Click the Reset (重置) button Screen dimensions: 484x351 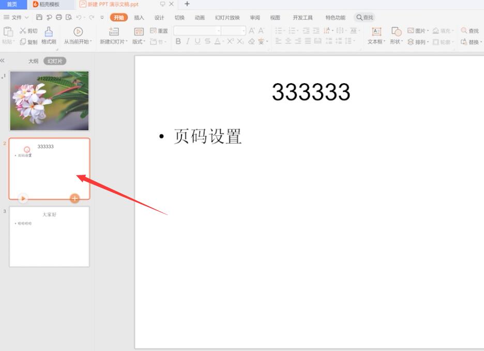159,30
